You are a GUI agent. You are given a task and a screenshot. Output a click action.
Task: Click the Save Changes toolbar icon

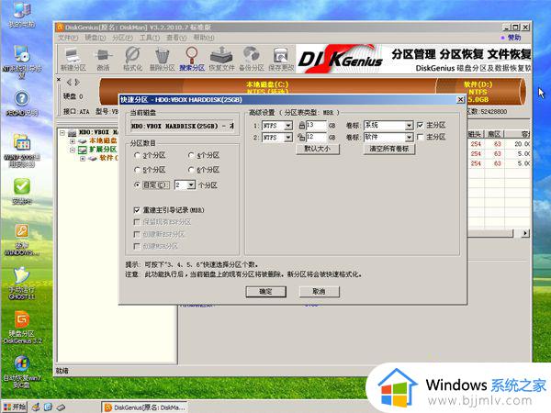pyautogui.click(x=281, y=59)
